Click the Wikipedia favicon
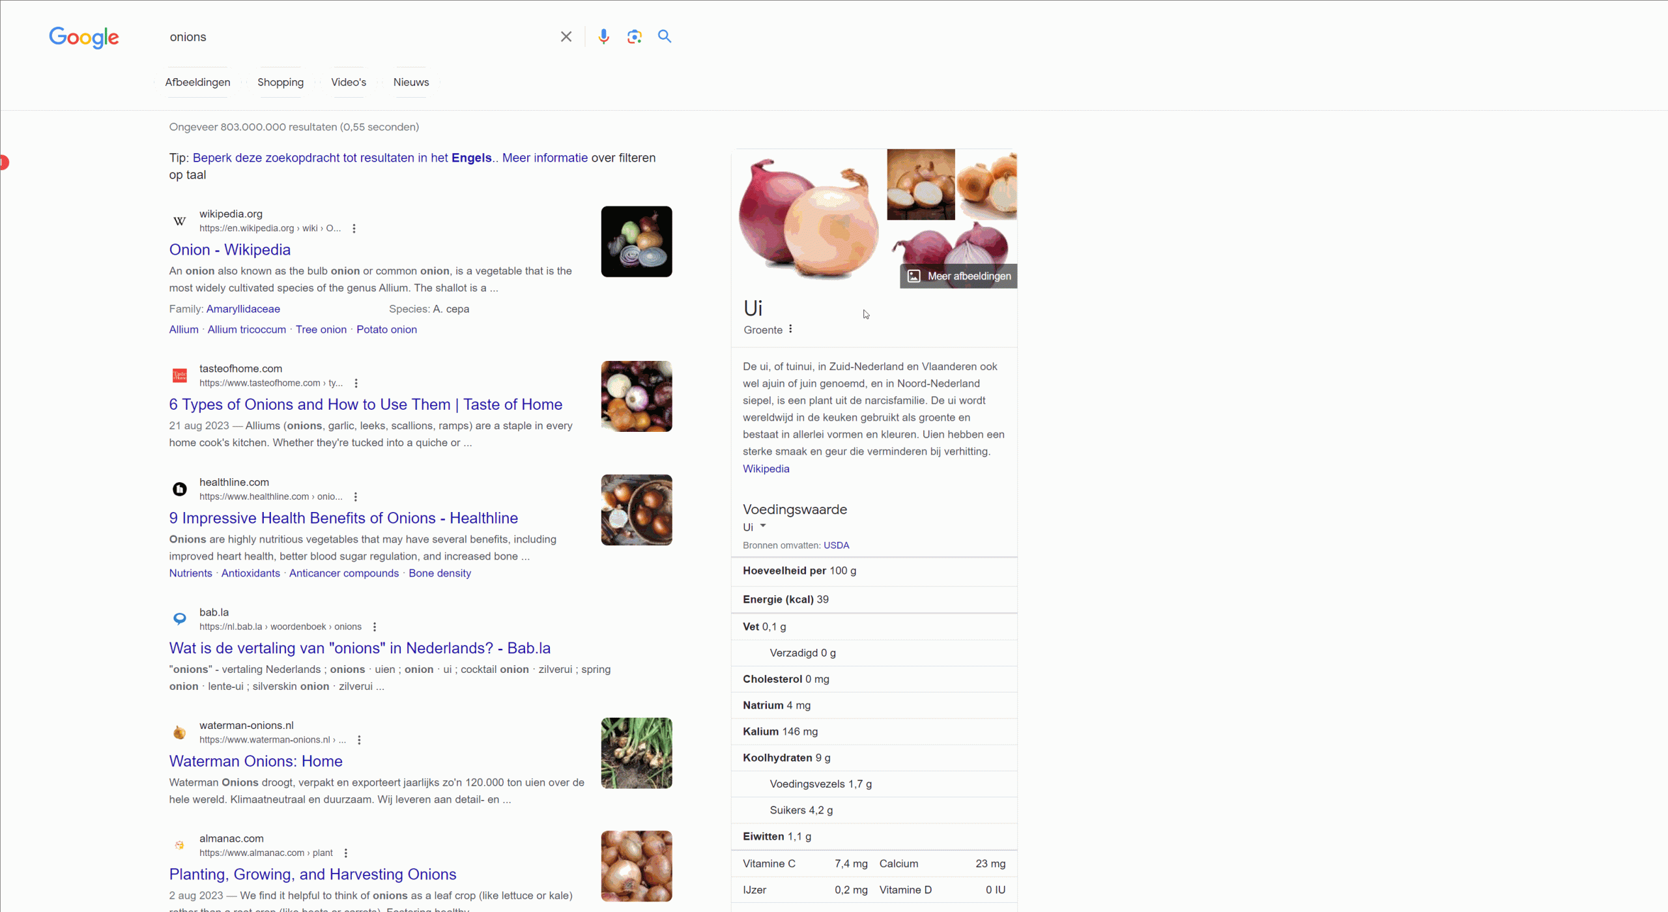Viewport: 1668px width, 912px height. pyautogui.click(x=180, y=221)
